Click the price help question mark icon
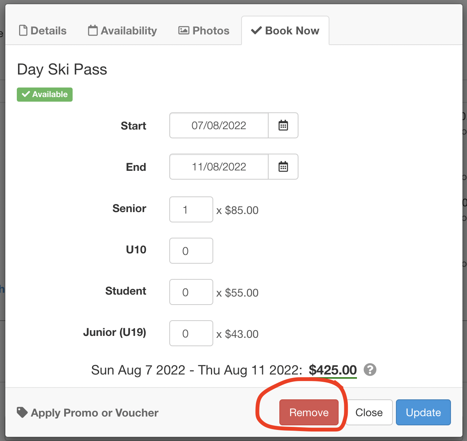 click(370, 370)
